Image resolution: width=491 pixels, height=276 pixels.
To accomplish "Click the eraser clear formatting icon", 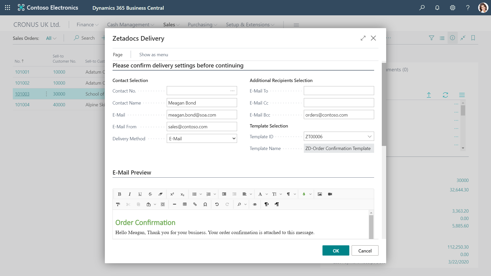I will tap(160, 194).
